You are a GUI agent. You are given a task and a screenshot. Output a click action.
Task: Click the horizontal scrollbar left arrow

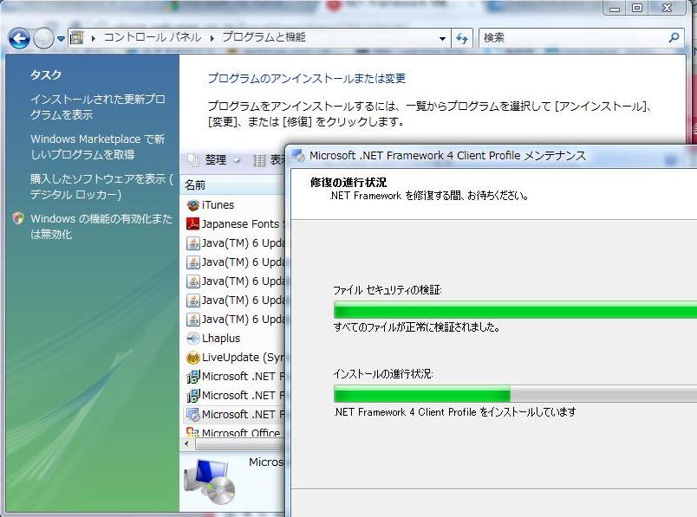tap(186, 443)
